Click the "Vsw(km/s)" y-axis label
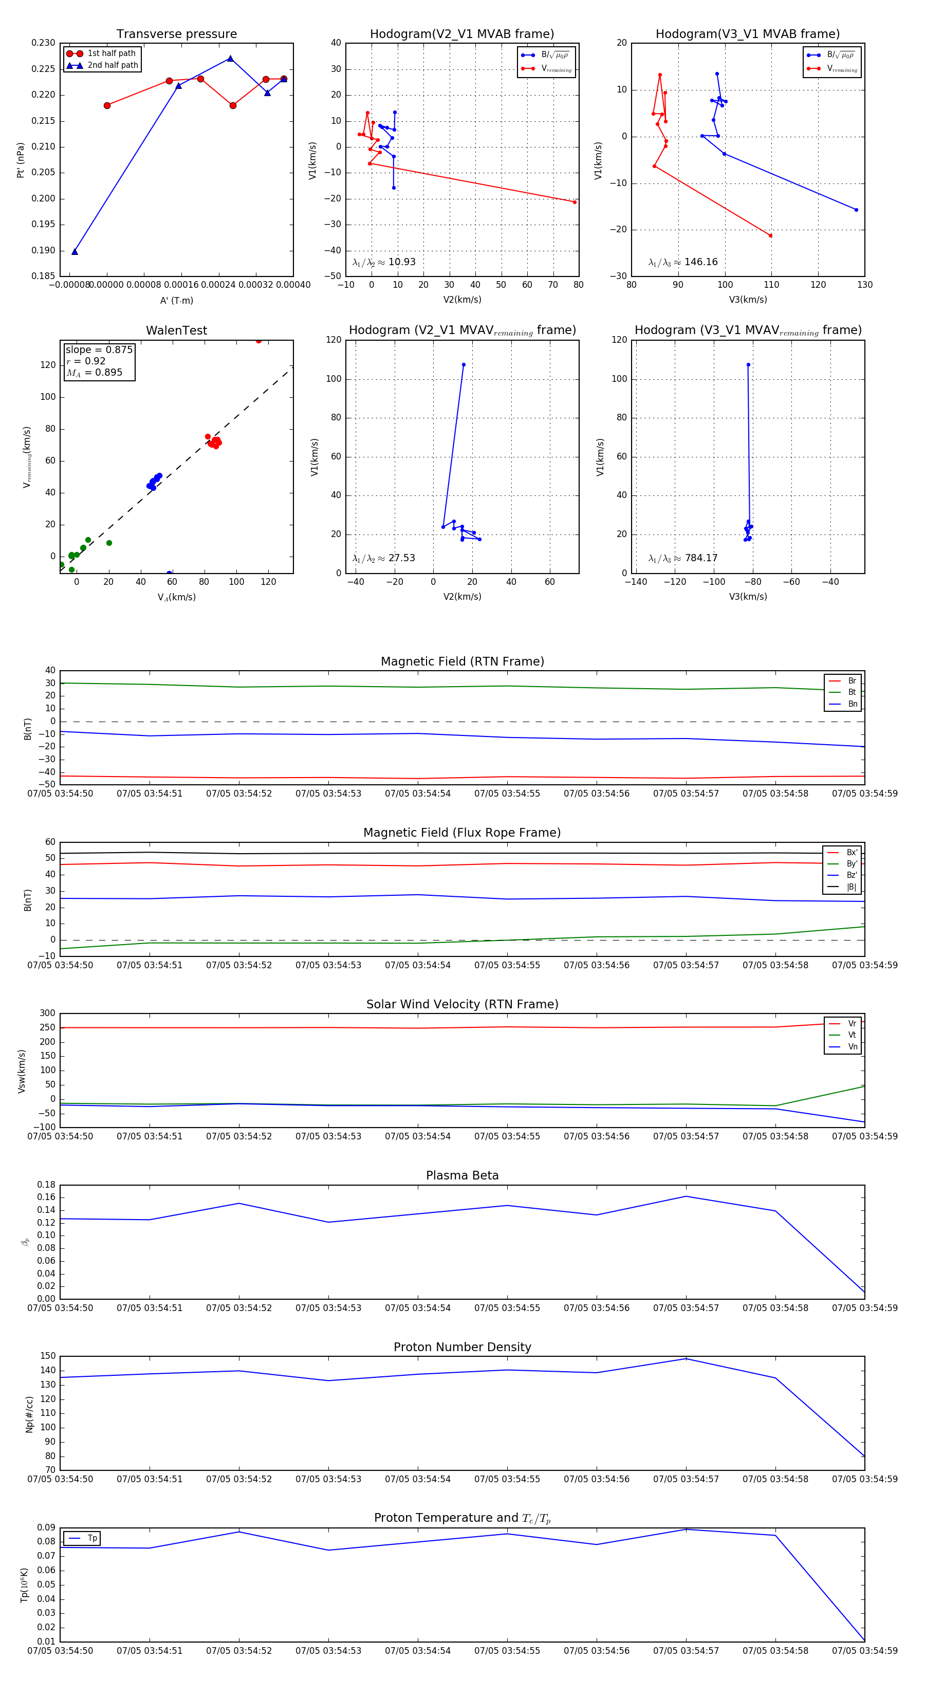925x1696 pixels. [x=22, y=1071]
